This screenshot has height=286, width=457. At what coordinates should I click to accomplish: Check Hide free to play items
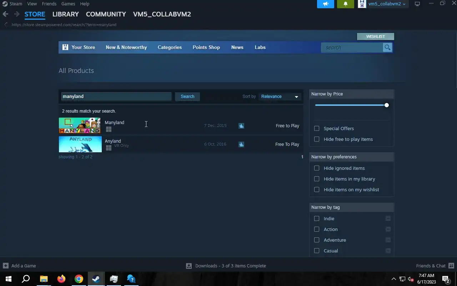point(317,139)
